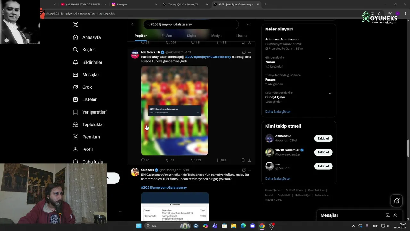The width and height of the screenshot is (410, 231).
Task: Click the X logo in the sidebar
Action: click(76, 25)
